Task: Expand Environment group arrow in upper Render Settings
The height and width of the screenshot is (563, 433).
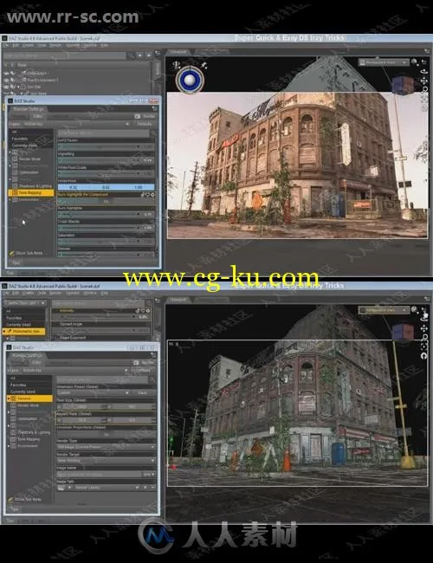Action: (x=10, y=199)
